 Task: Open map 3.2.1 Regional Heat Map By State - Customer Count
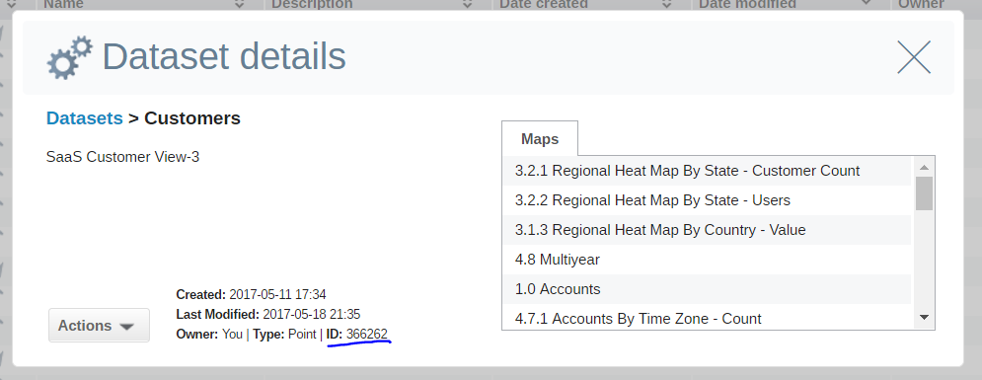[707, 171]
